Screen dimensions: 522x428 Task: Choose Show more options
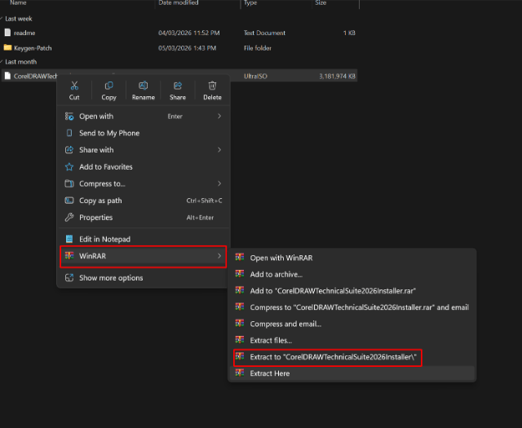pos(111,278)
